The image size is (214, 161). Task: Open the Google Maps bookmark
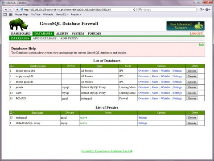pos(22,14)
